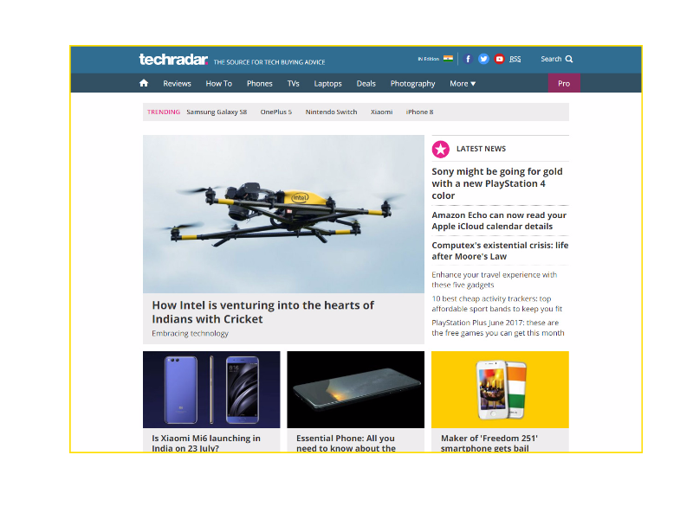Click the pink star Latest News icon
The width and height of the screenshot is (693, 519).
(441, 149)
